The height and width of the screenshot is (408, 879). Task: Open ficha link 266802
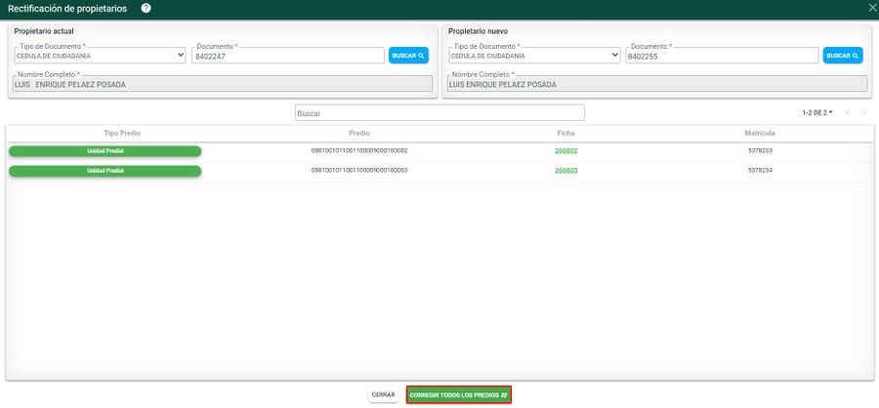coord(566,151)
